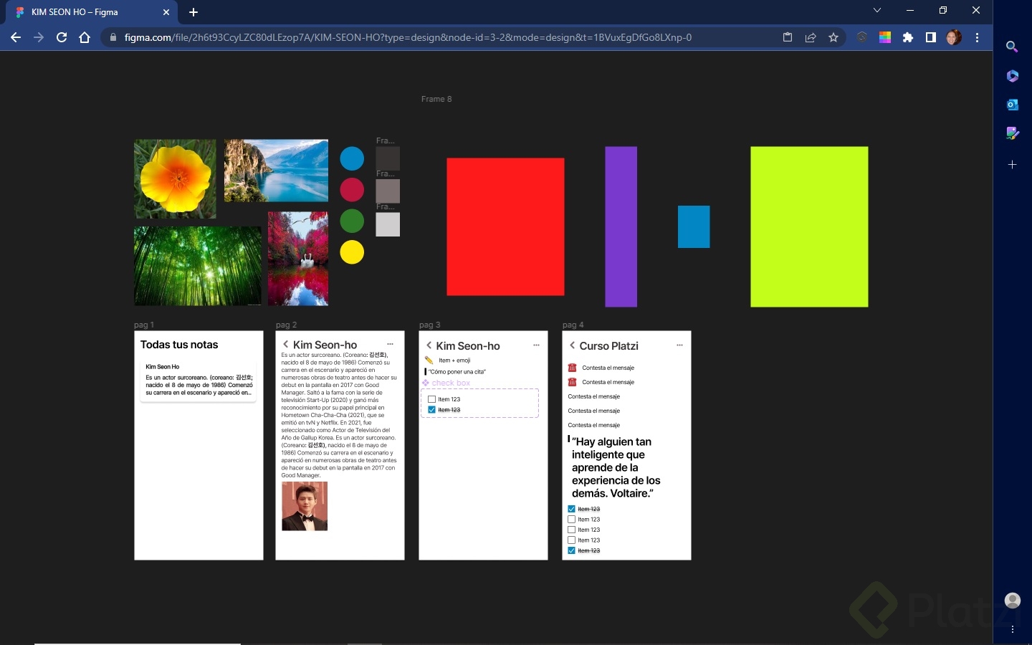Select the blue color circle
Viewport: 1032px width, 645px height.
(352, 158)
